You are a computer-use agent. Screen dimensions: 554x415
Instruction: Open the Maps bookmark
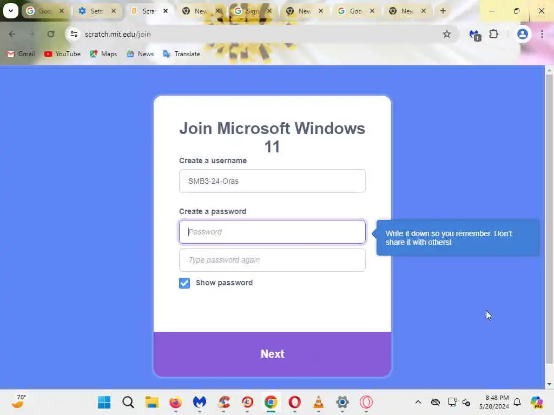coord(103,53)
